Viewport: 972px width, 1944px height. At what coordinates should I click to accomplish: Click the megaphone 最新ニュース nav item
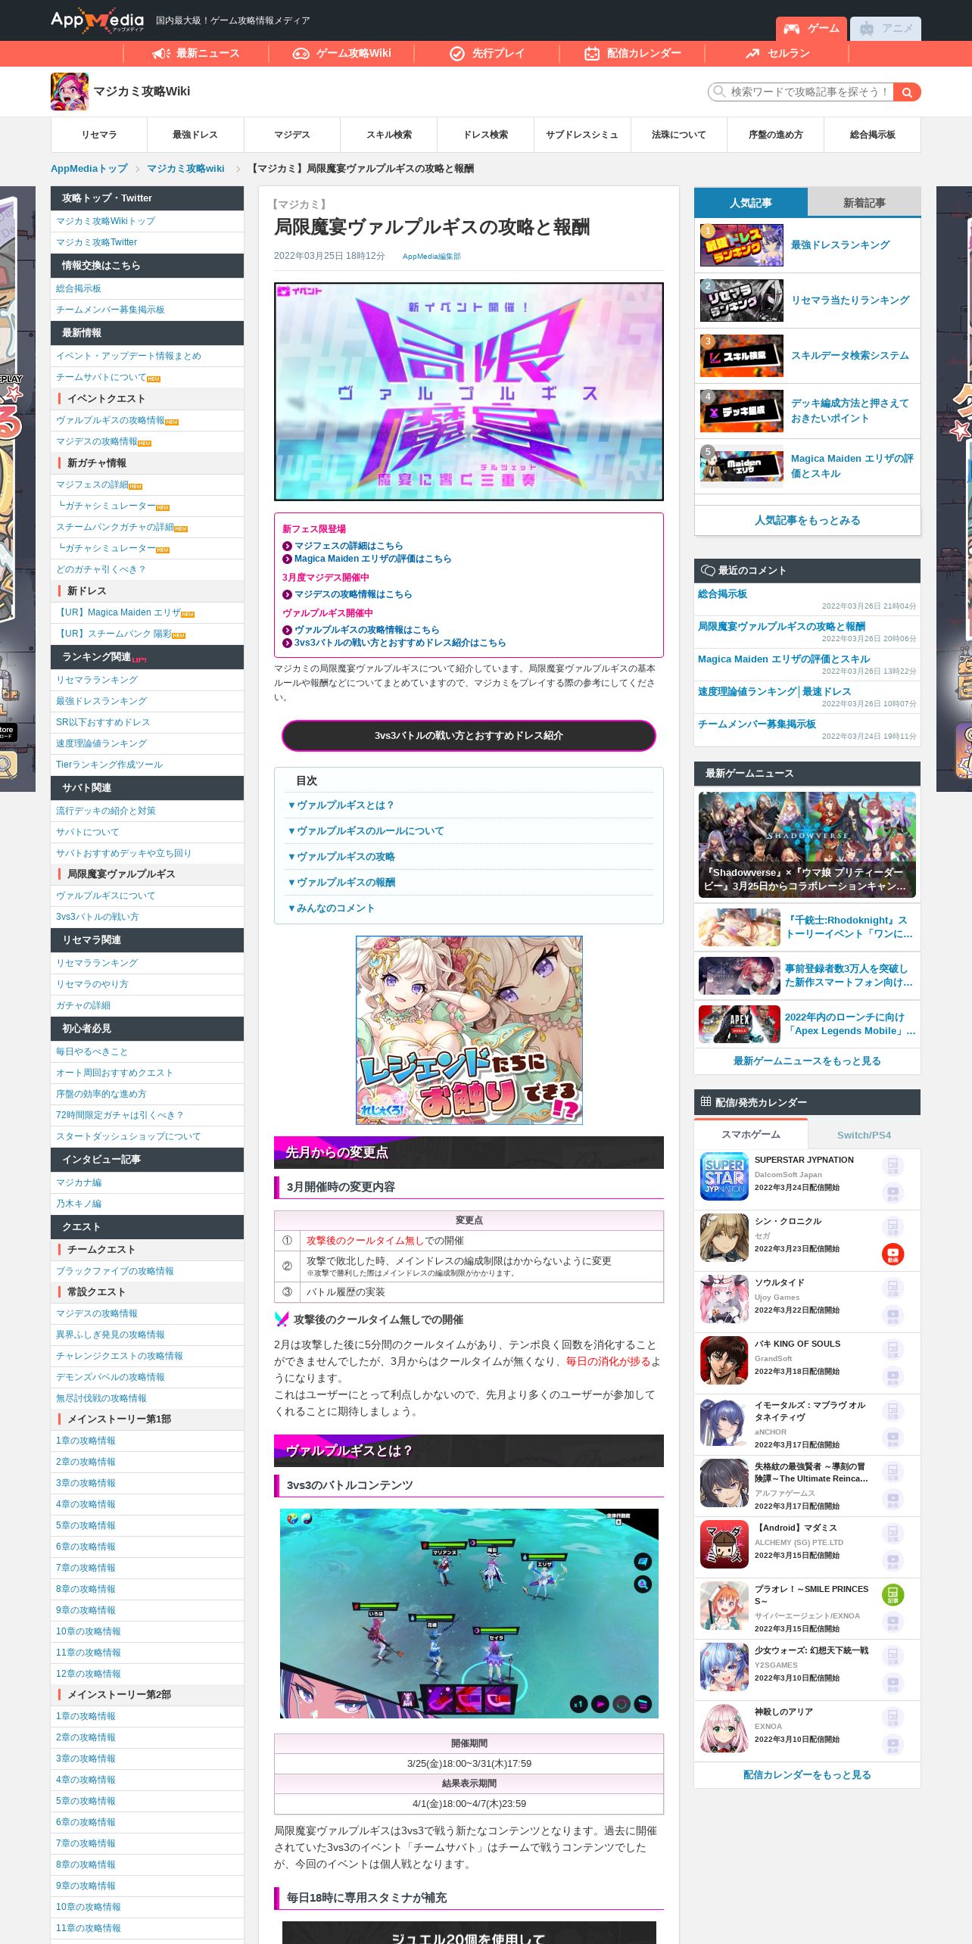pyautogui.click(x=196, y=53)
